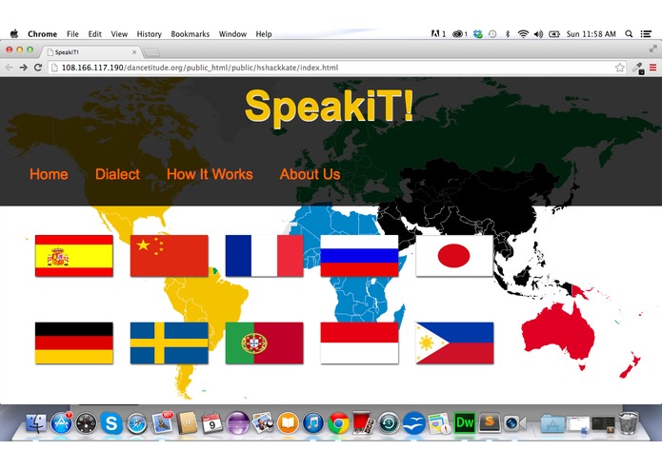This screenshot has height=470, width=662.
Task: Enter full screen with corner arrows
Action: coord(652,49)
